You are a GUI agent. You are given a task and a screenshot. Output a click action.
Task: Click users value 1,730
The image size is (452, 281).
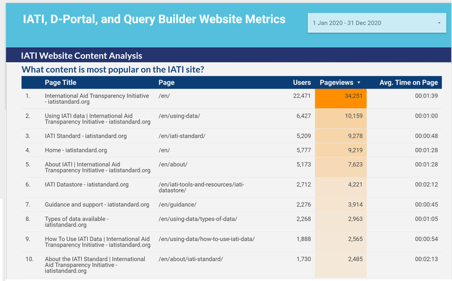point(303,259)
